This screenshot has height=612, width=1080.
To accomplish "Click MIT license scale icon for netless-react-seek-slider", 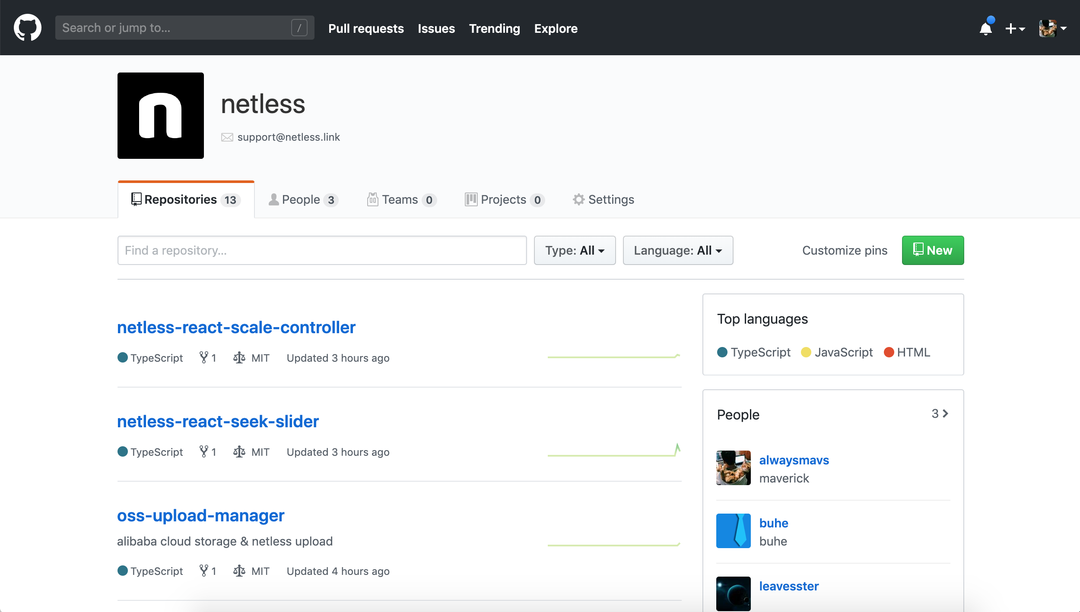I will click(239, 452).
